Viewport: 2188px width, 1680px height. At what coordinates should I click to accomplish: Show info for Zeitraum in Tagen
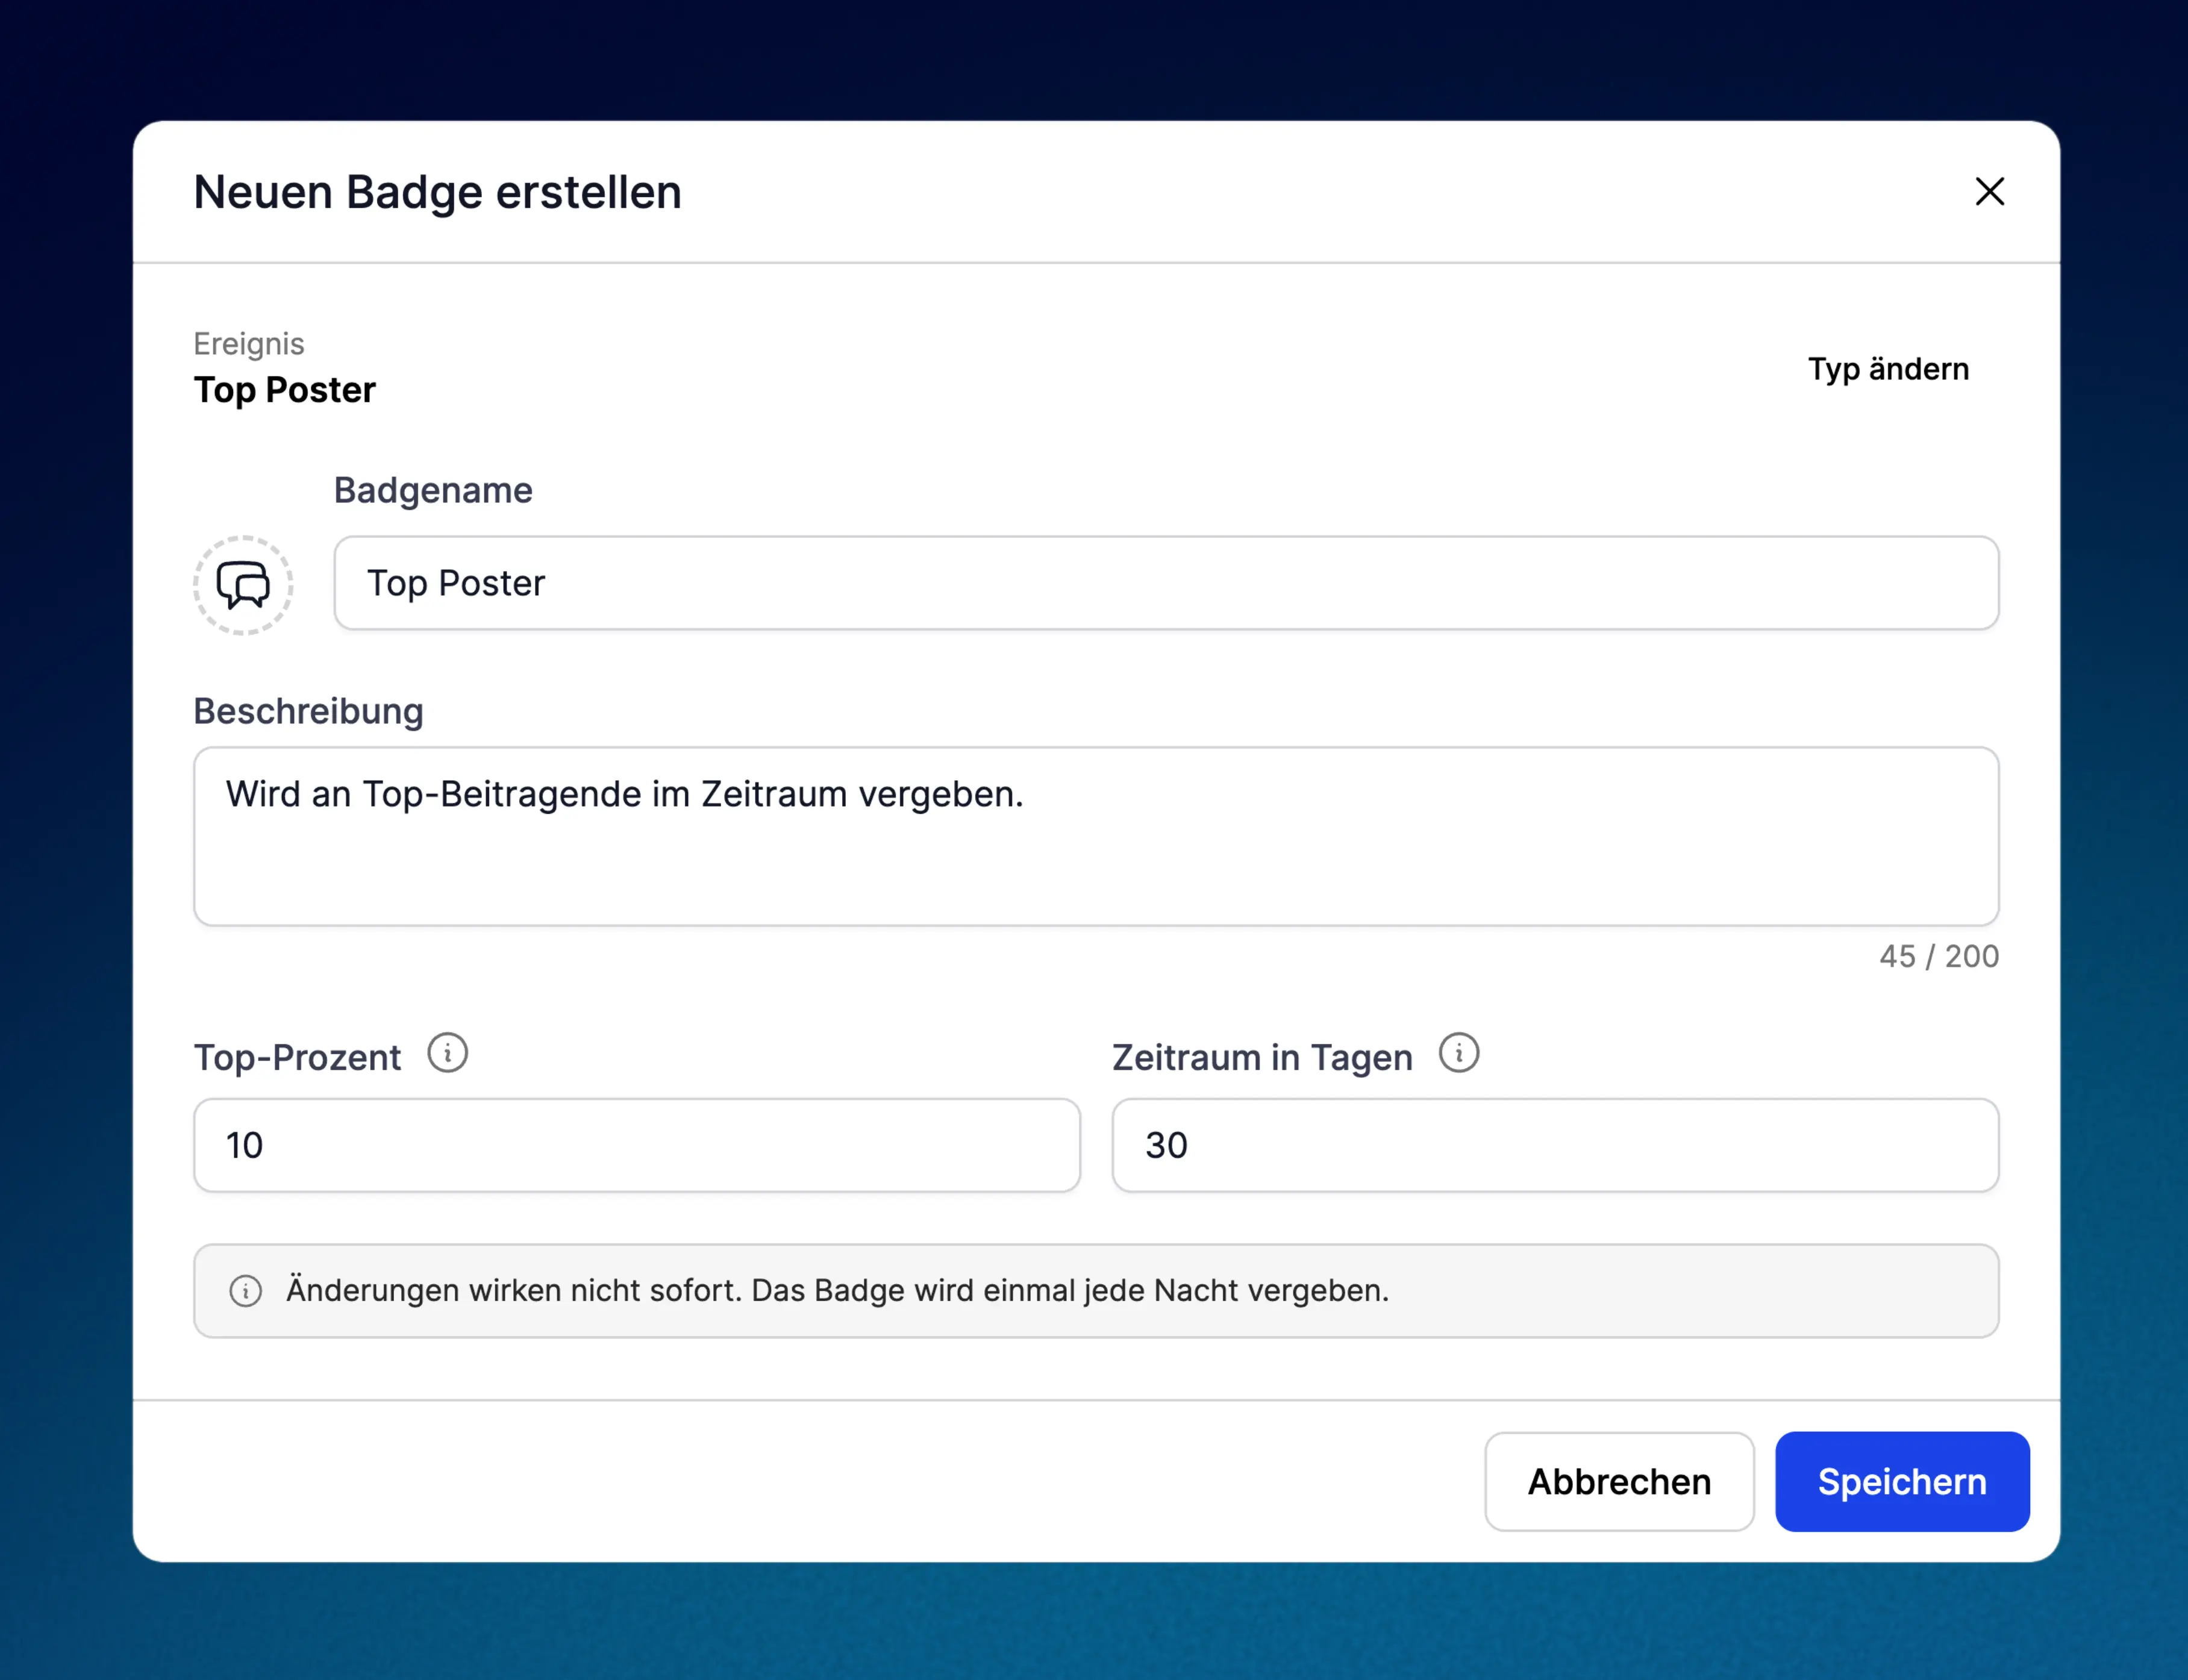1458,1053
